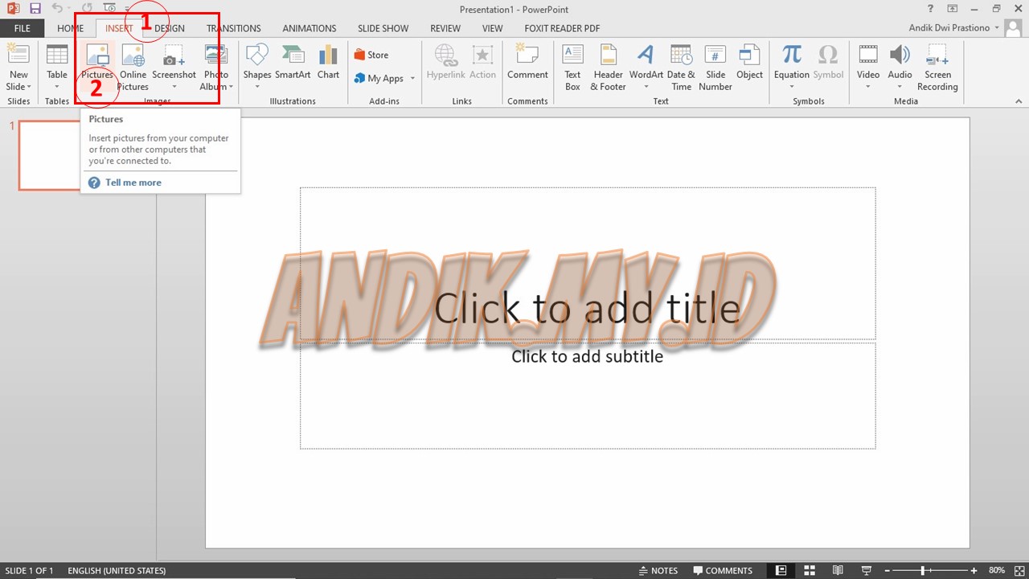Start Screen Recording
The height and width of the screenshot is (579, 1029).
937,68
